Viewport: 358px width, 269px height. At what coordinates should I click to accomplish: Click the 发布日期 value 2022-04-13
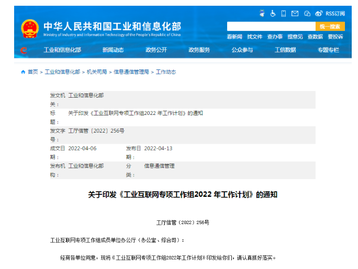pyautogui.click(x=158, y=148)
